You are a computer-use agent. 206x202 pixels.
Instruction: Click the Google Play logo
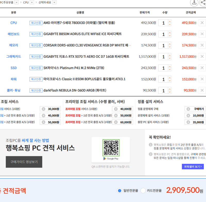click(111, 159)
